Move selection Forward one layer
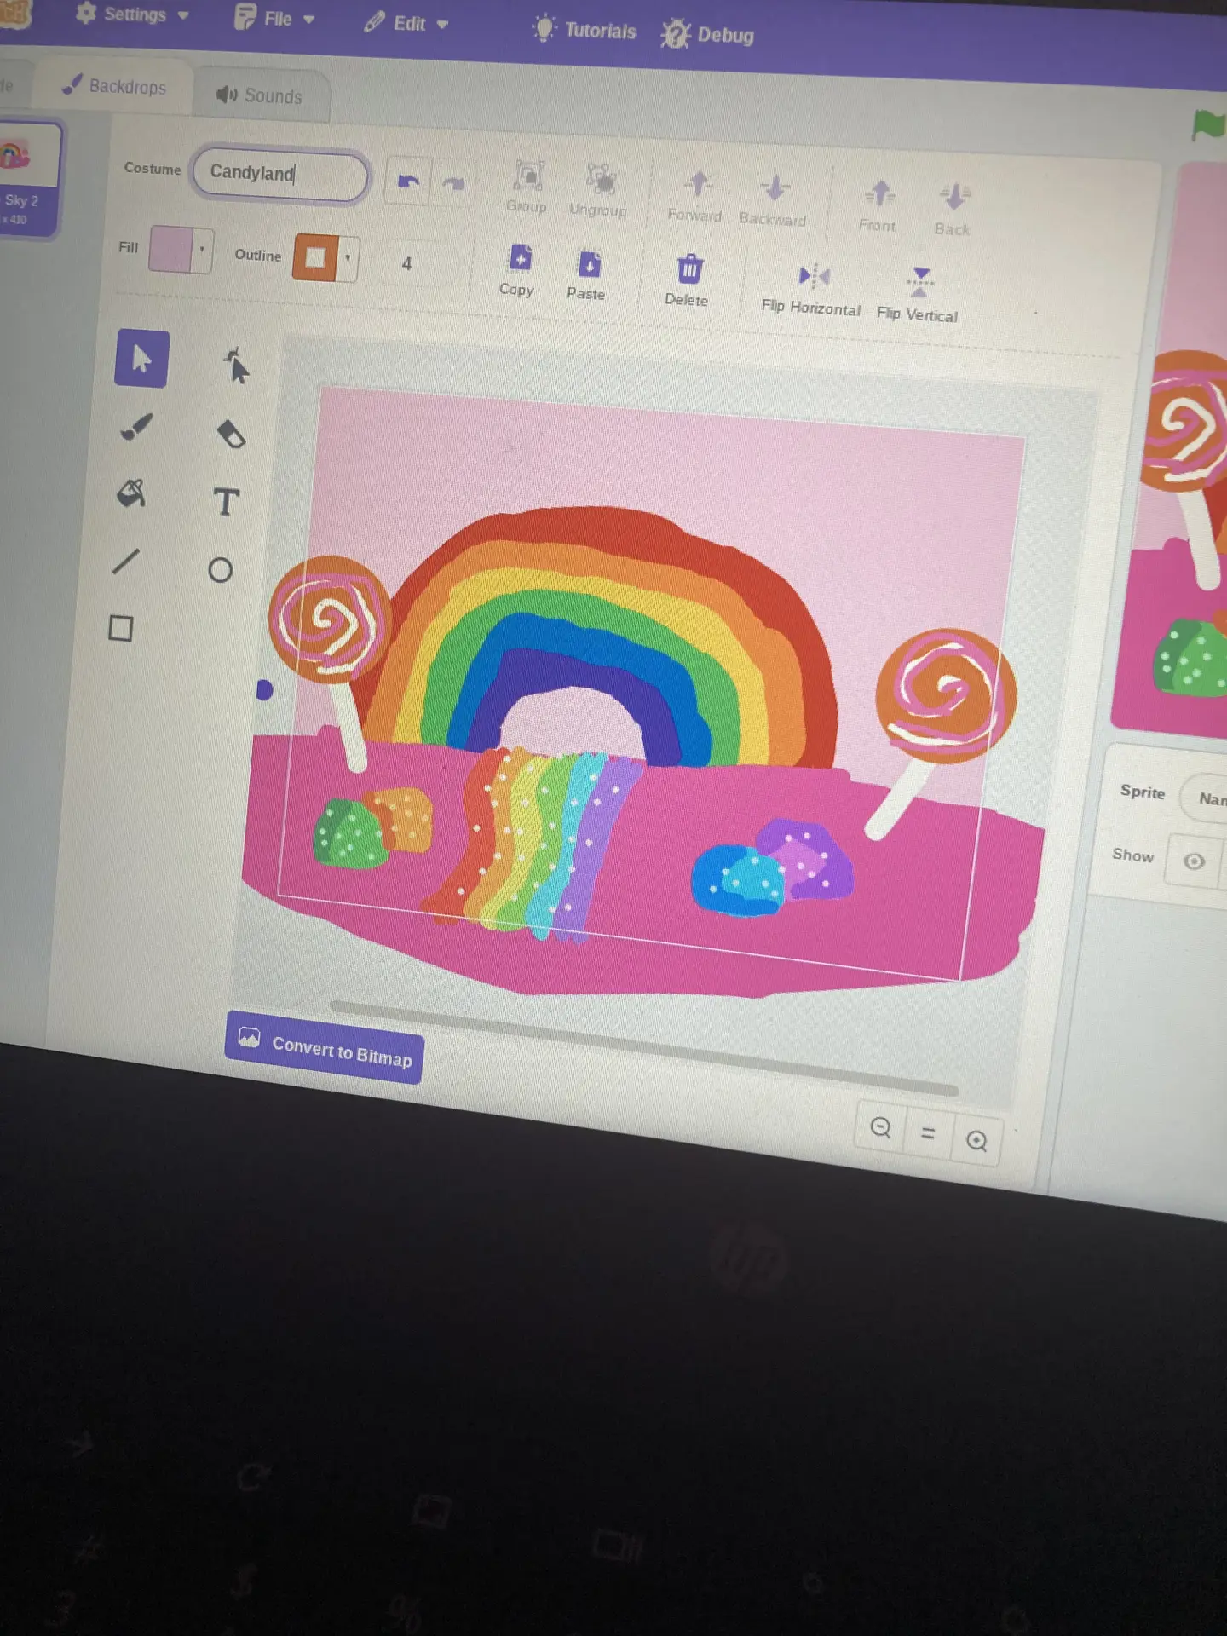This screenshot has width=1227, height=1636. [695, 197]
